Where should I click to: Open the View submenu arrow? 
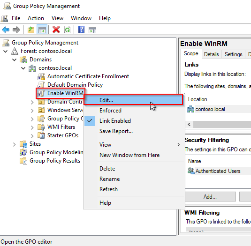[179, 145]
